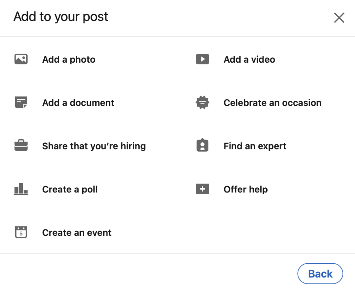Choose the "Add a video" label

pyautogui.click(x=249, y=60)
